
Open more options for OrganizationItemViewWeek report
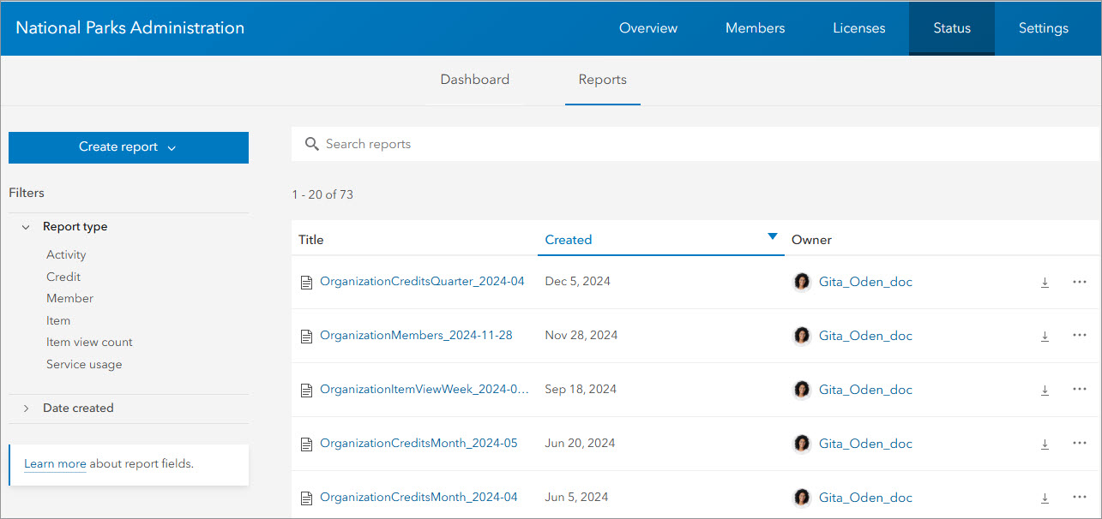(x=1080, y=390)
